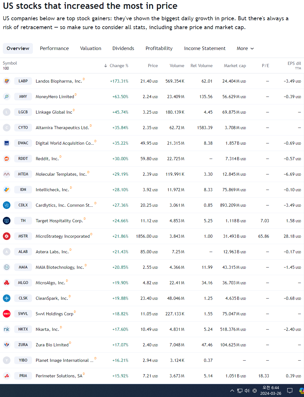Screen dimensions: 304x397
Task: Click the taskbar clock showing 6:44
Action: [271, 391]
